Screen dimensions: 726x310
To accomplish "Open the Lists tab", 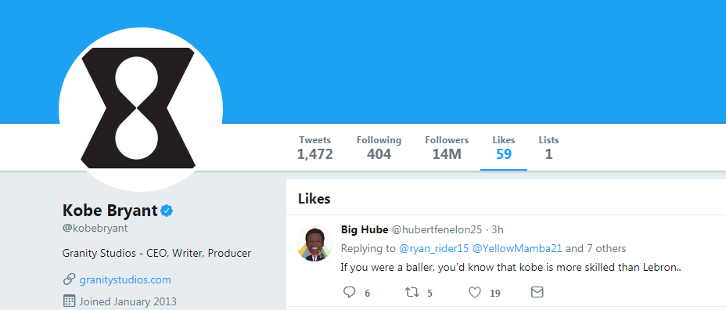I will point(548,148).
